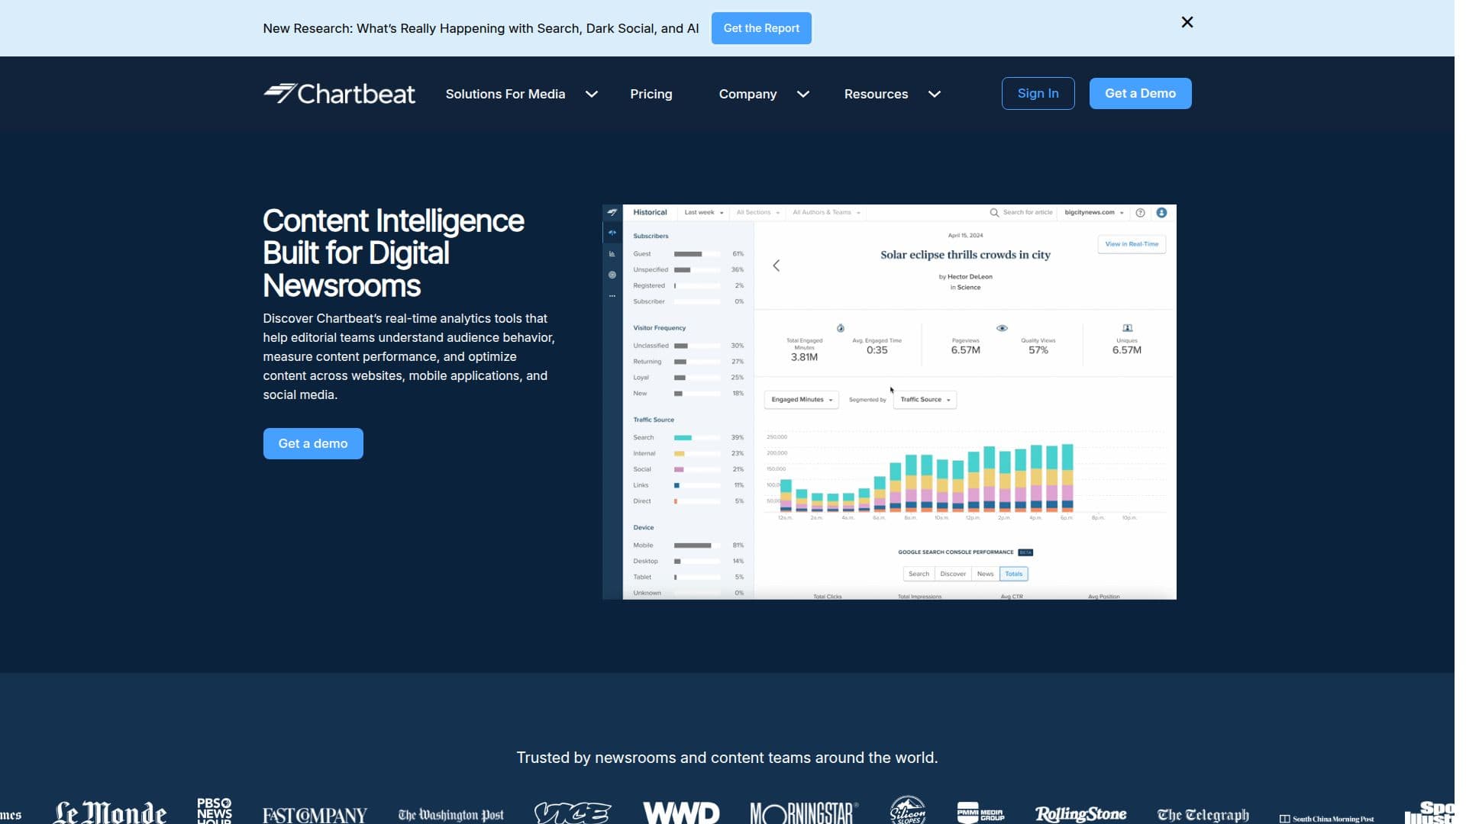
Task: Click the Le Monde logo
Action: coord(110,813)
